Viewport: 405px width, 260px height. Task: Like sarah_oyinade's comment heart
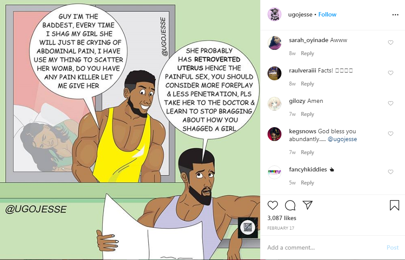pos(391,43)
